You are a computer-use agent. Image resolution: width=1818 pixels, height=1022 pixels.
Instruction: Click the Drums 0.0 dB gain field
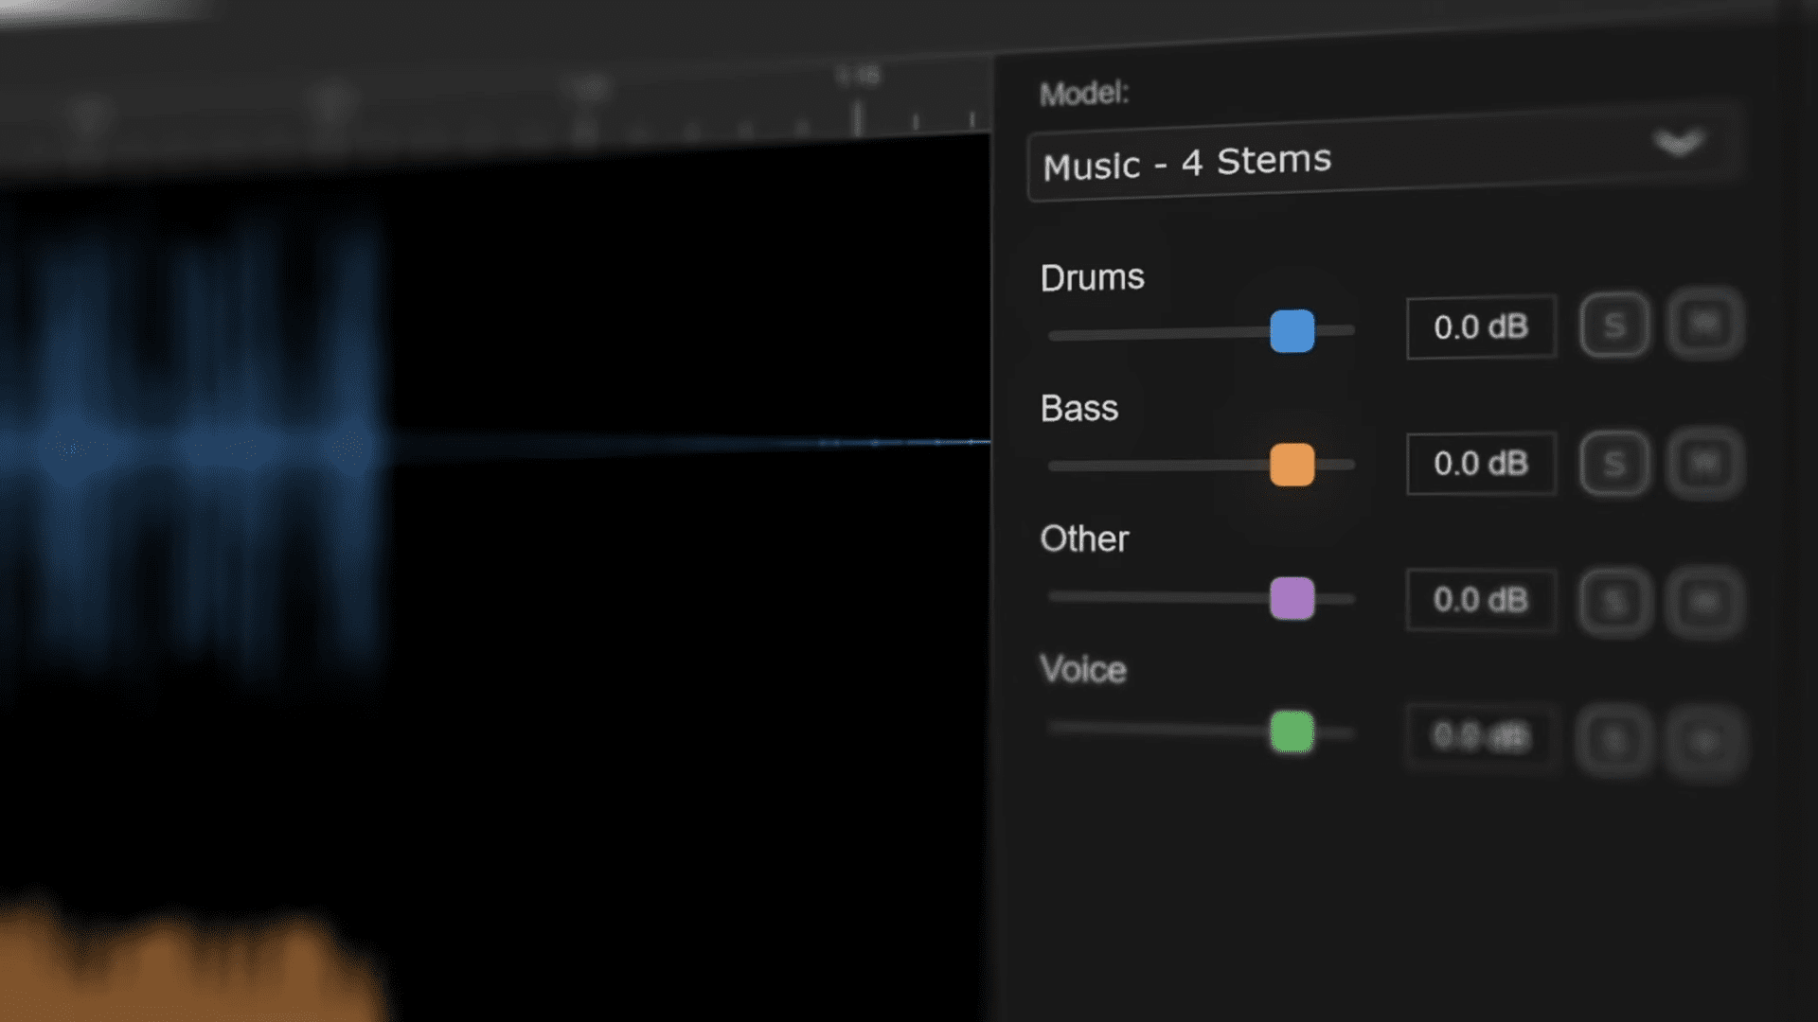tap(1481, 327)
